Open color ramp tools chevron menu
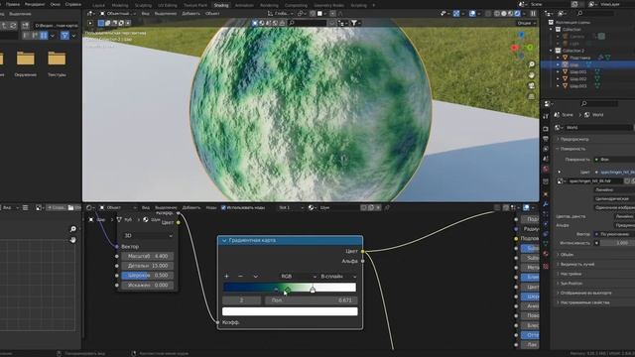This screenshot has width=635, height=357. point(256,276)
